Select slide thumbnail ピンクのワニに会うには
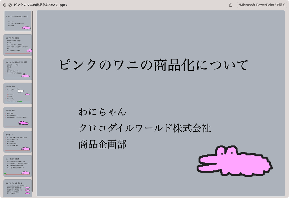 click(x=18, y=188)
